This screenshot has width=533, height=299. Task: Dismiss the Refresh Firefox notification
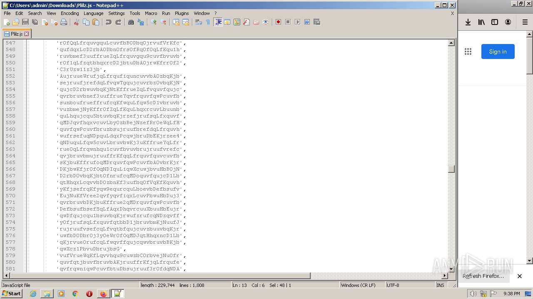click(520, 276)
